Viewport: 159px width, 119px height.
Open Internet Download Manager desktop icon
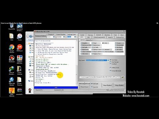click(12, 70)
